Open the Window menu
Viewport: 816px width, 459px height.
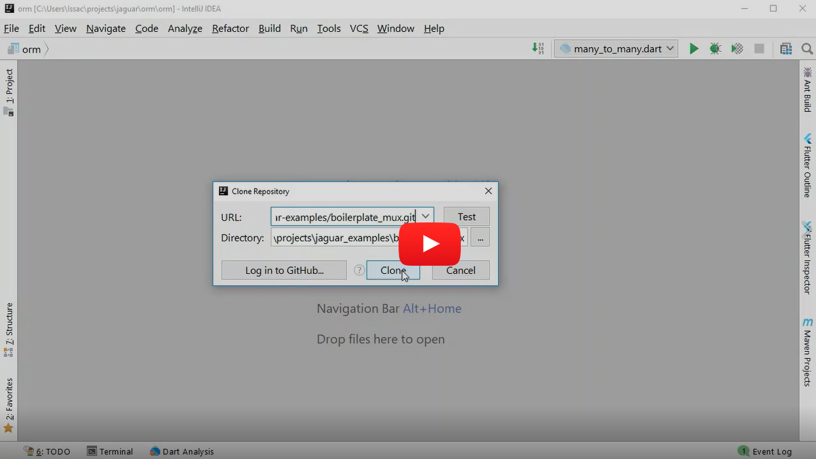click(x=396, y=28)
